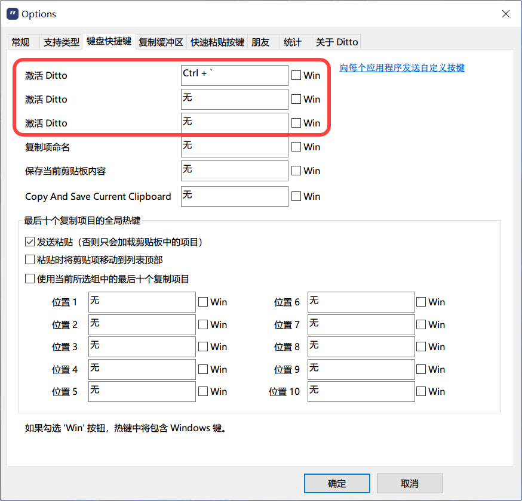Viewport: 522px width, 501px height.
Task: Click the 向每个应用程序发送自定义按键 link
Action: [402, 68]
